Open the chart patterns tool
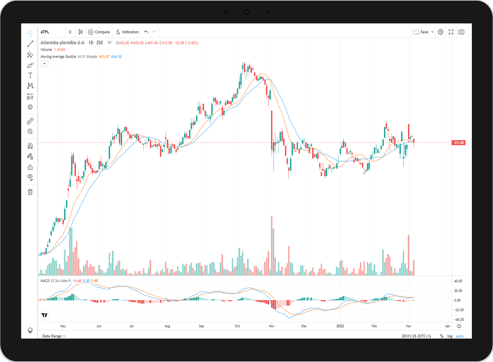 30,86
